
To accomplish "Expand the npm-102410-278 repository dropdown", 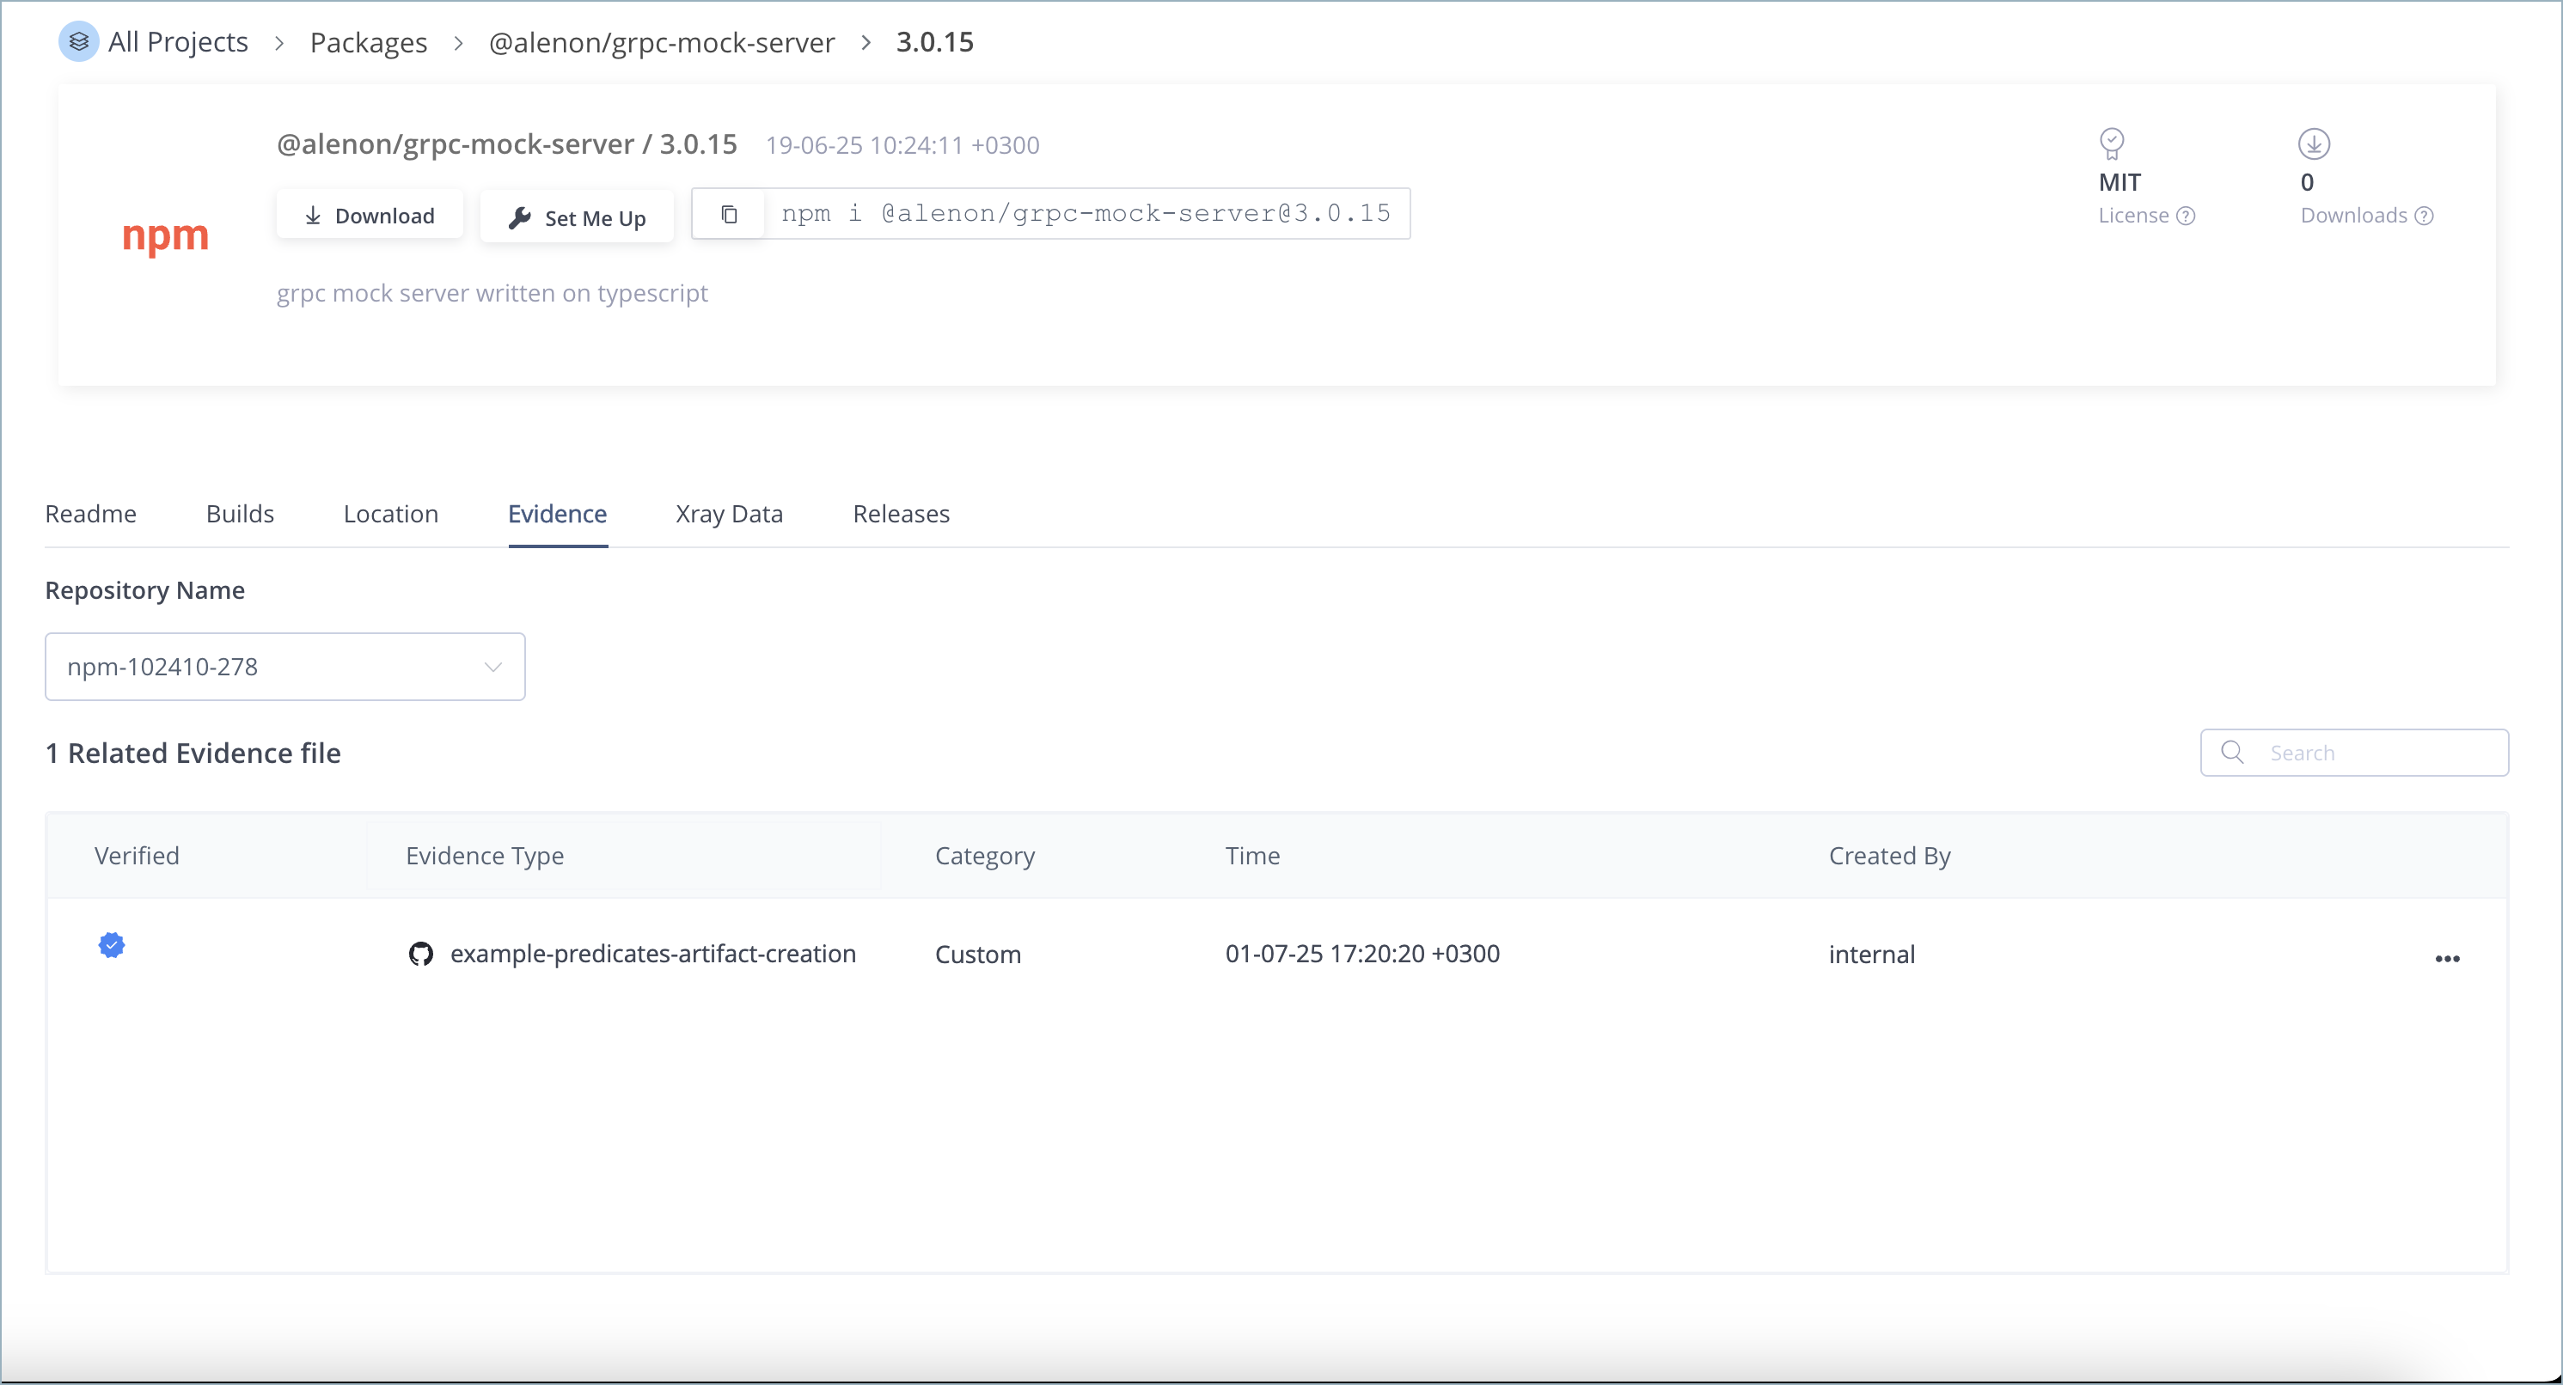I will [284, 667].
